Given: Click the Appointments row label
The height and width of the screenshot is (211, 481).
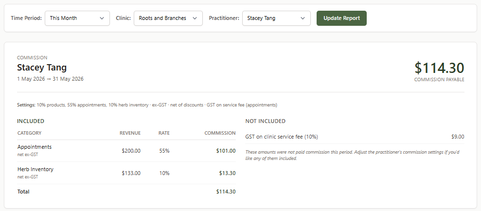Looking at the screenshot, I should [35, 147].
